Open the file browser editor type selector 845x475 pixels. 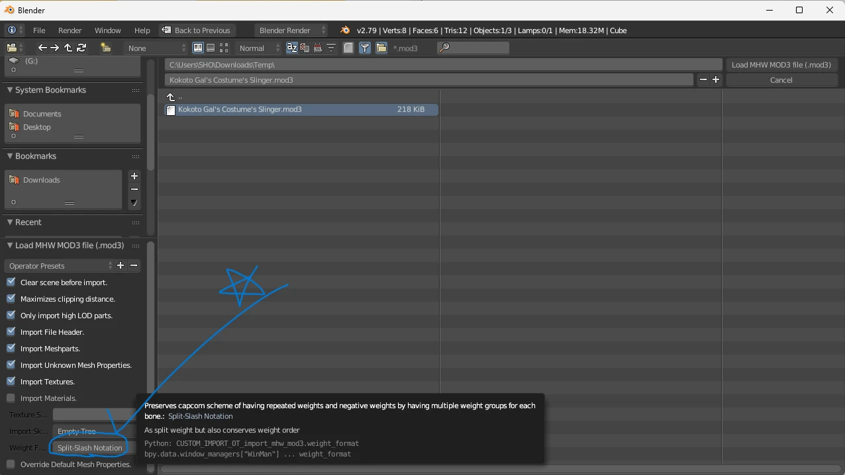tap(15, 48)
